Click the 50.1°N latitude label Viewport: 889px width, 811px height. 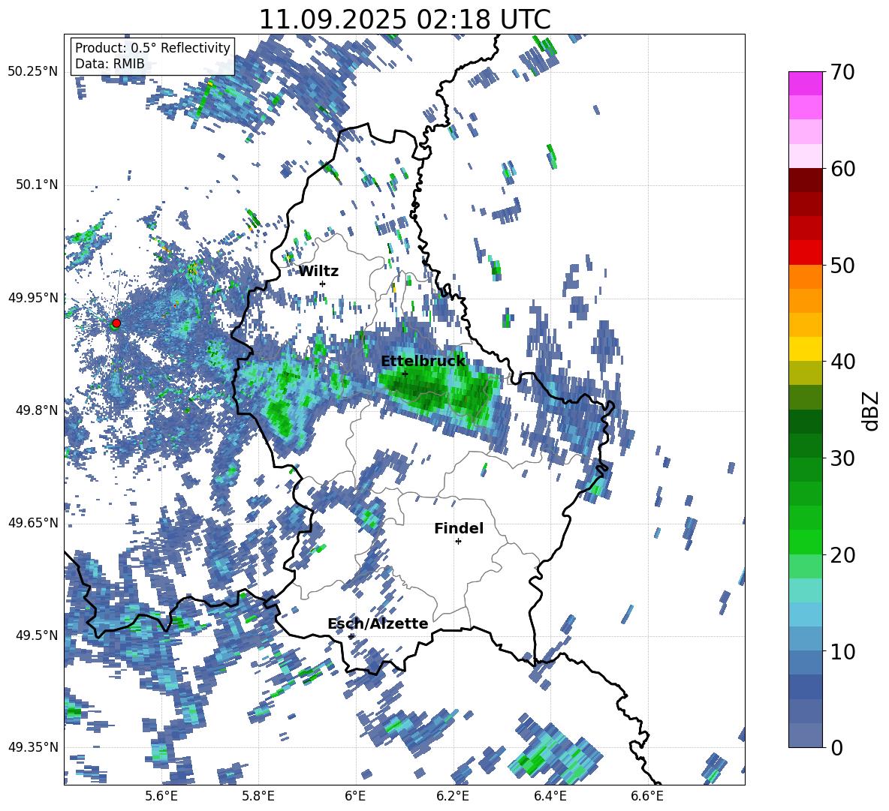tap(37, 185)
